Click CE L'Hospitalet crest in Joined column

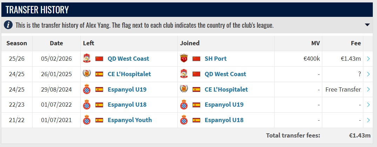click(x=183, y=89)
